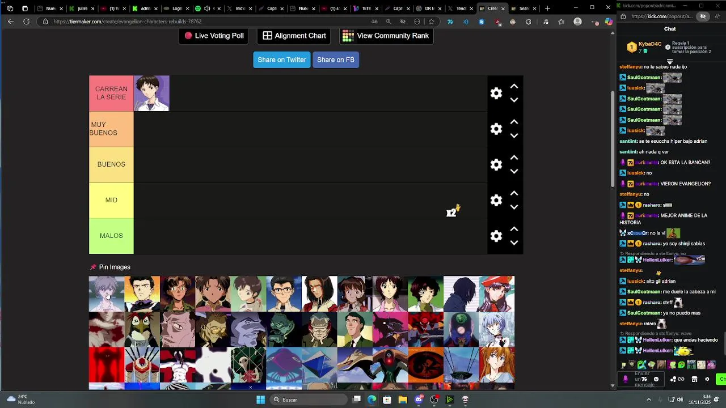Open settings gear for MUY BUENOS tier

click(496, 129)
